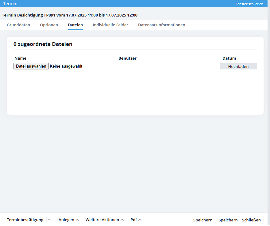Click the Datum column header
This screenshot has height=226, width=270.
tap(229, 58)
